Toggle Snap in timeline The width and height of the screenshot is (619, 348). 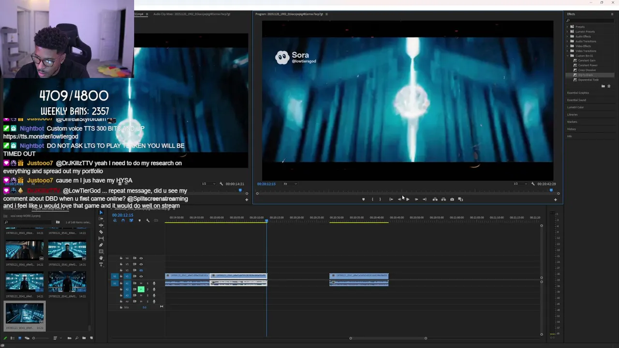pos(123,220)
